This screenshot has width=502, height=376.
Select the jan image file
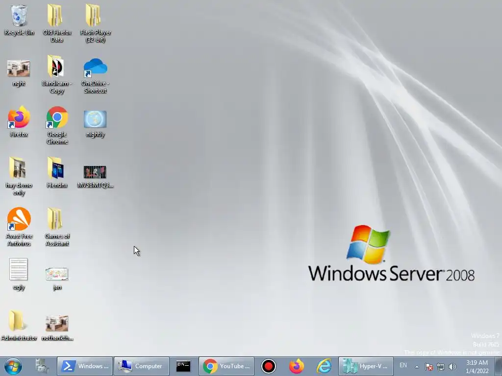(x=57, y=279)
